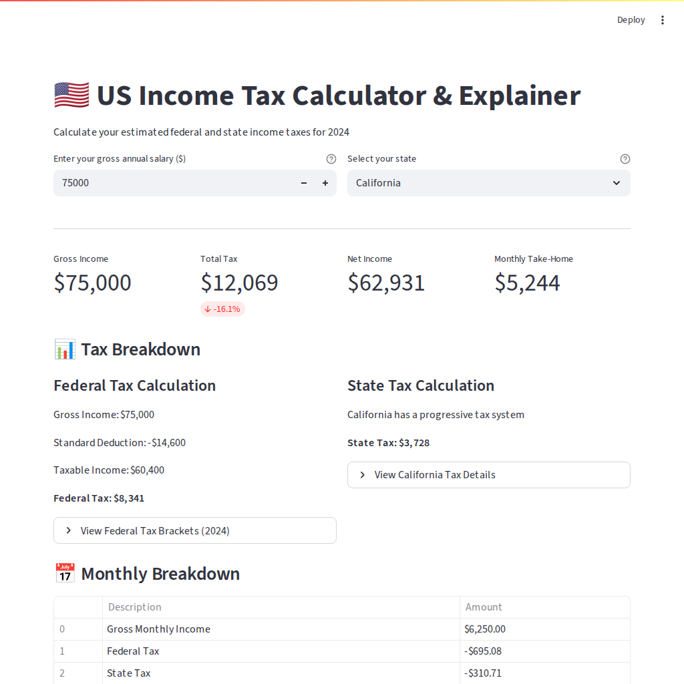The image size is (684, 684).
Task: Click the three-dot main menu icon
Action: 663,20
